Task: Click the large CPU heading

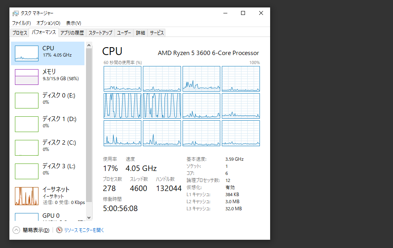Action: [x=112, y=51]
